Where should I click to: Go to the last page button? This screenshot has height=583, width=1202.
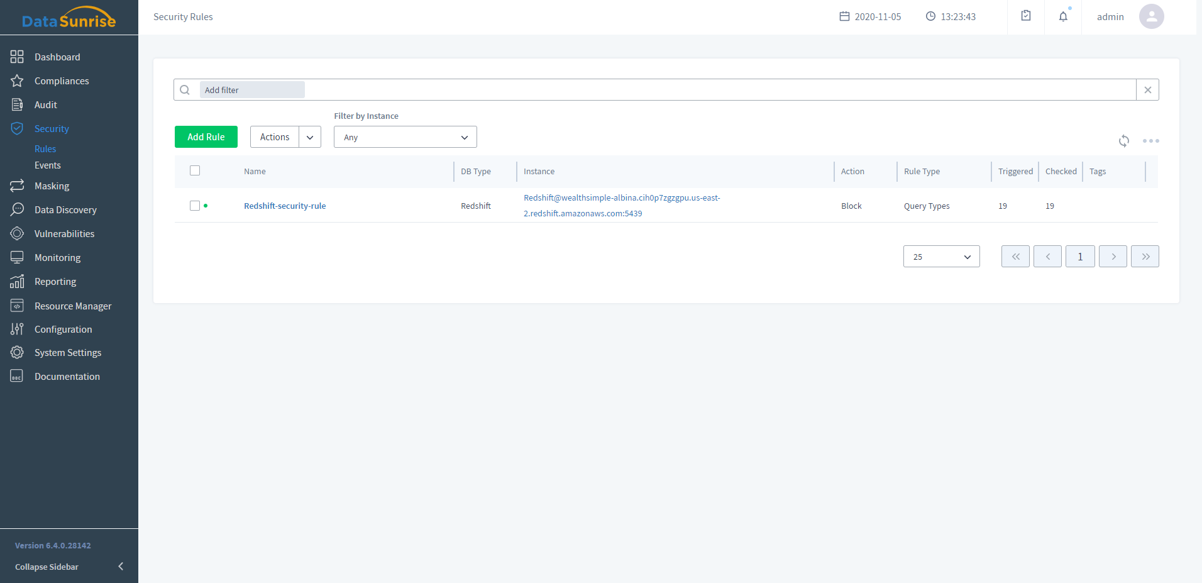click(x=1145, y=257)
